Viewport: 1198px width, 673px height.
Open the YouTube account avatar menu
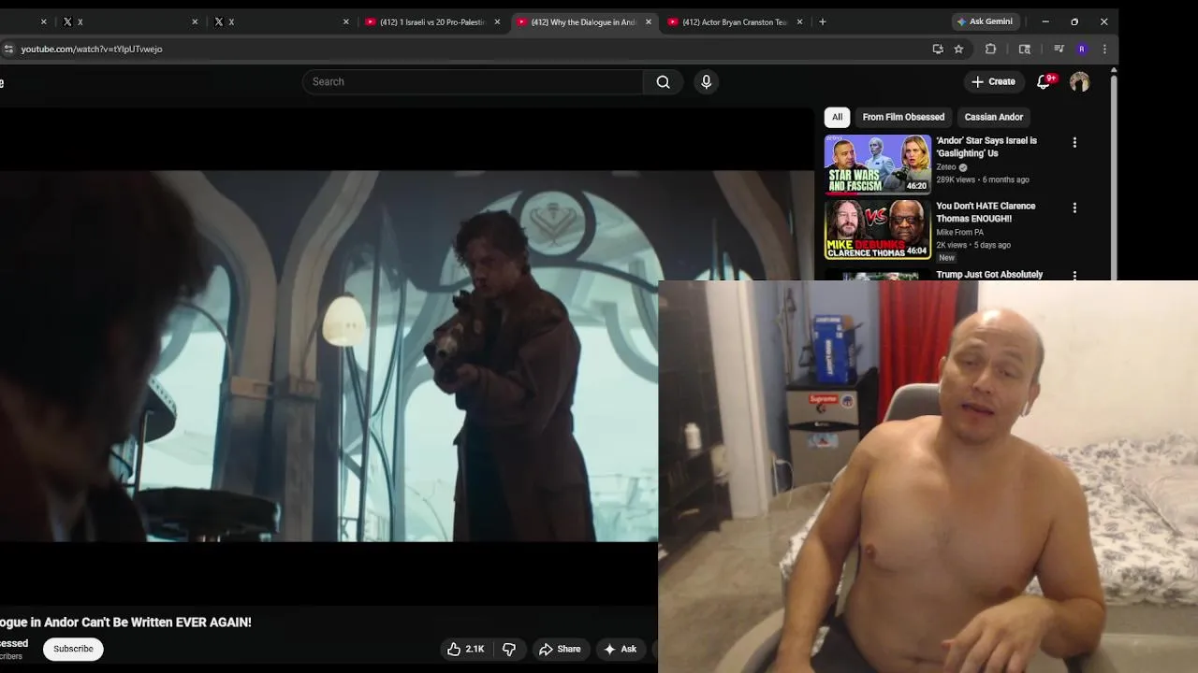click(1079, 82)
